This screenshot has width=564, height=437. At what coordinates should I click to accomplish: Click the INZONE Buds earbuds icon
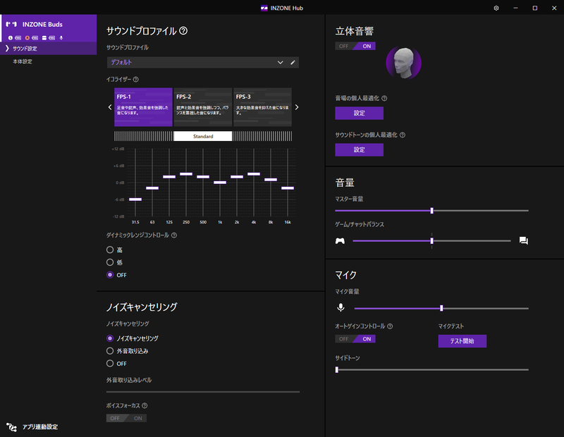point(11,25)
